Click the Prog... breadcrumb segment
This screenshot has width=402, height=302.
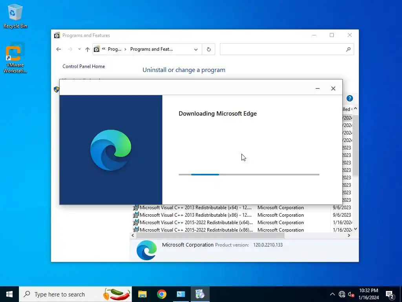point(114,49)
